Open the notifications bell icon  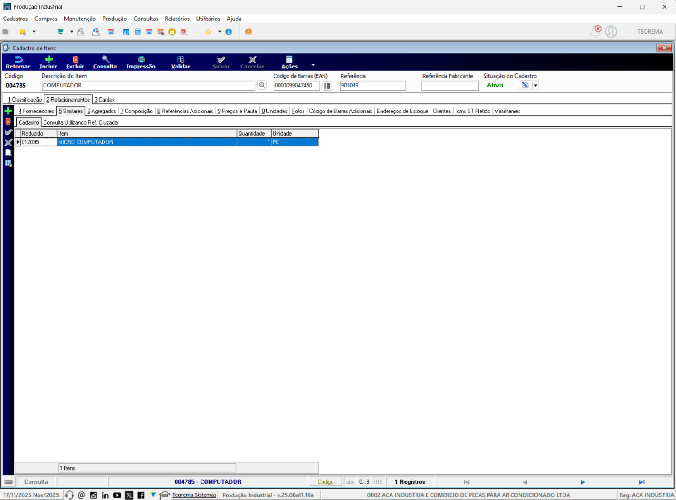coord(595,31)
